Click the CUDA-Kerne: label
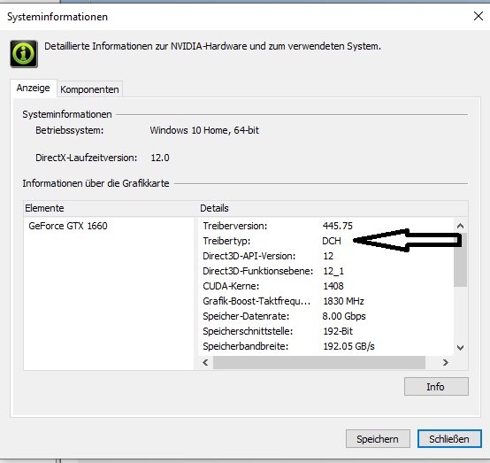 [231, 286]
